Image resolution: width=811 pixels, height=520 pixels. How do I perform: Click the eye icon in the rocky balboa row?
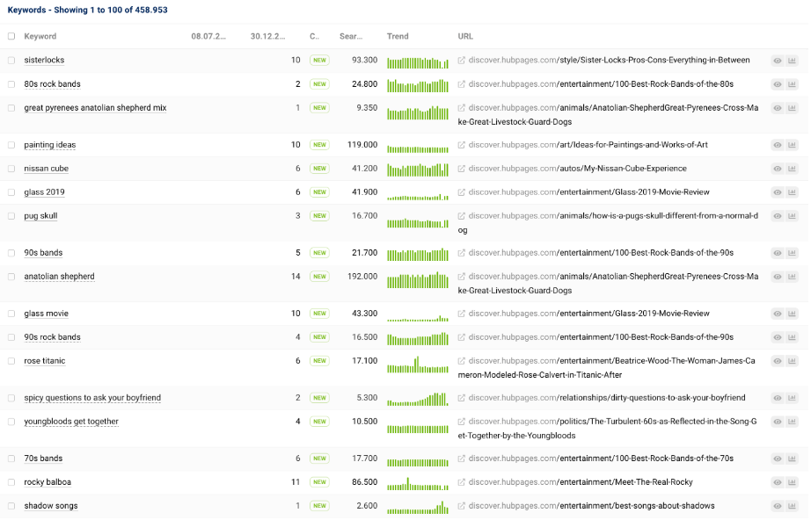[778, 482]
